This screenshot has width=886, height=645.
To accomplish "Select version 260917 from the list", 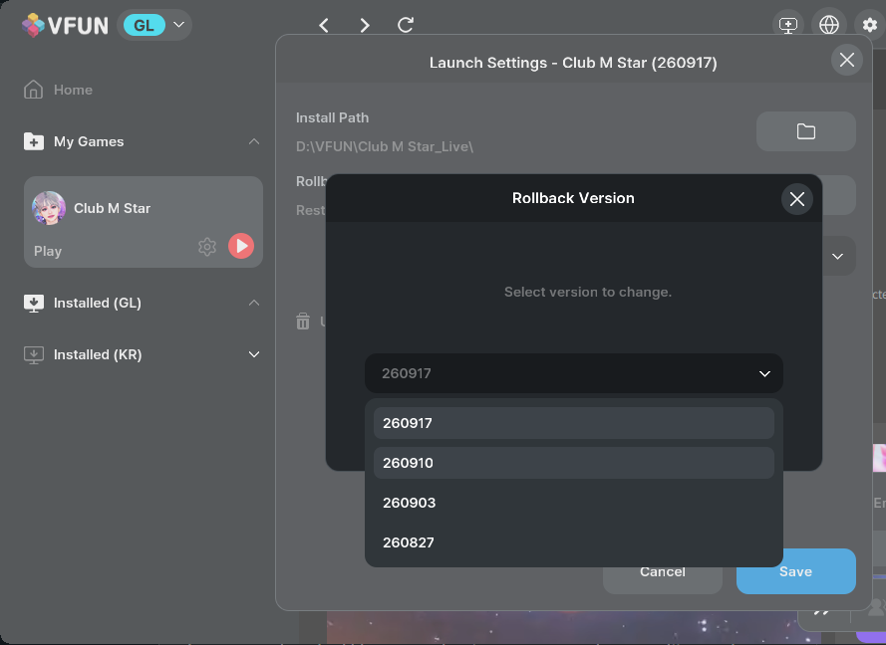I will coord(573,423).
